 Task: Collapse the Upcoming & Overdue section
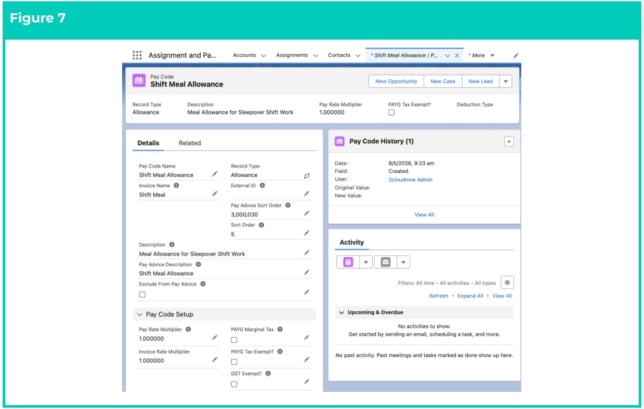pyautogui.click(x=341, y=313)
